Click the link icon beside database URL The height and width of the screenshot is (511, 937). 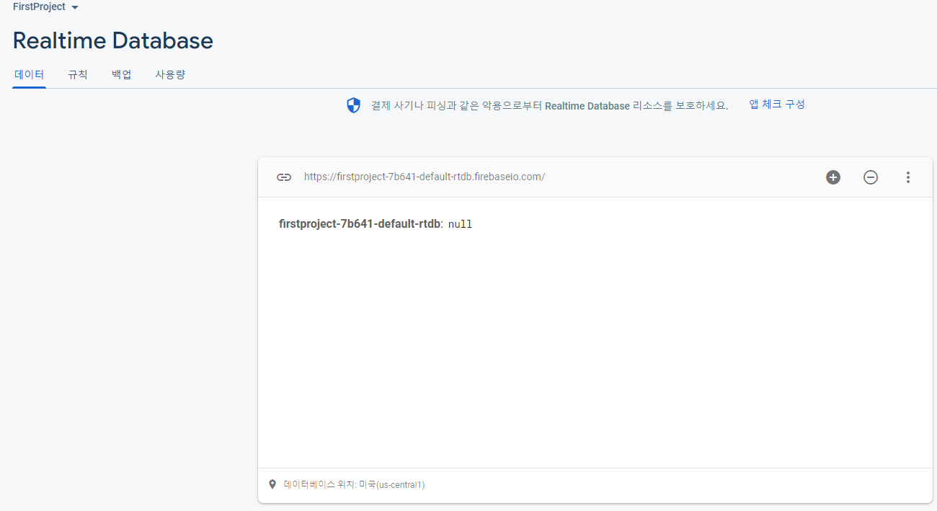(284, 177)
